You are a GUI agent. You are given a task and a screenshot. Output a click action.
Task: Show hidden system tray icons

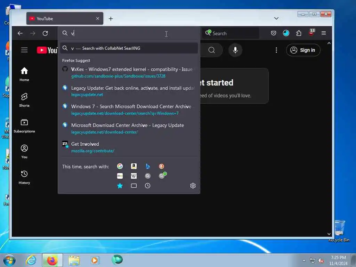(304, 261)
